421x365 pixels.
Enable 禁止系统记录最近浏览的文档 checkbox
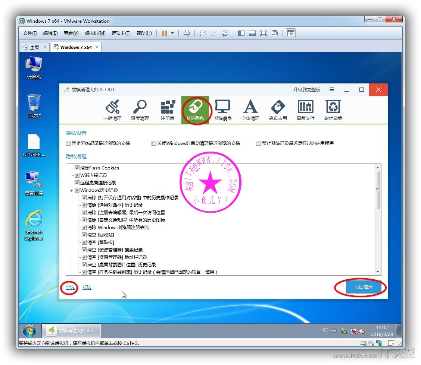[x=68, y=143]
